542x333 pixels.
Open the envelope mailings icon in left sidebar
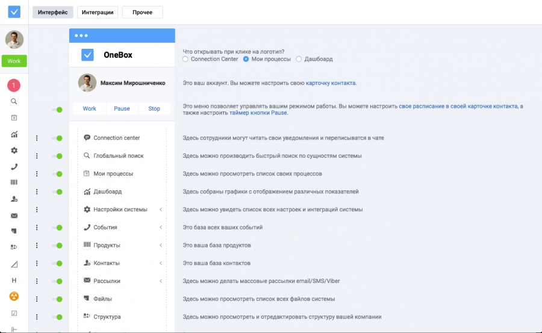click(14, 215)
